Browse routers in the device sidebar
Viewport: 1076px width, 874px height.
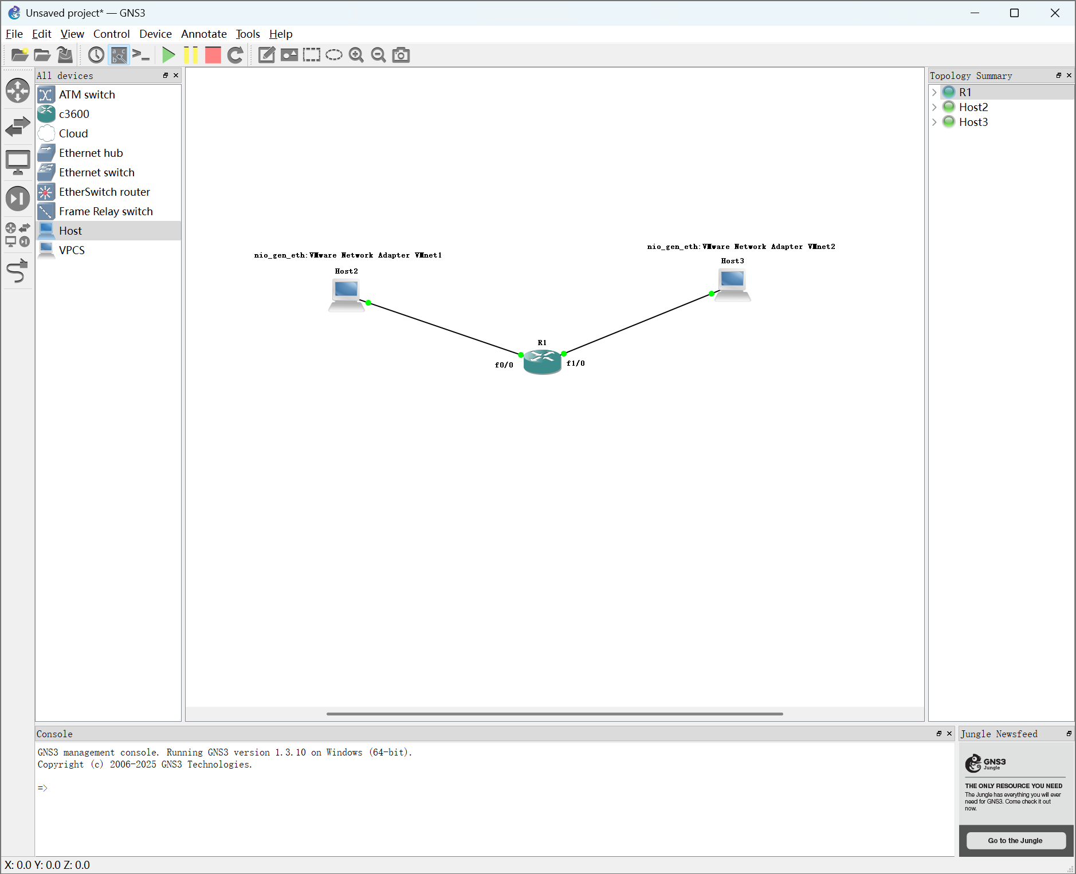tap(18, 90)
